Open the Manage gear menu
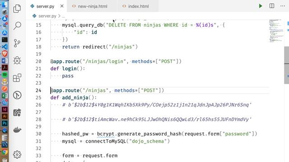Screen dimensions: 289x162 click(x=17, y=155)
